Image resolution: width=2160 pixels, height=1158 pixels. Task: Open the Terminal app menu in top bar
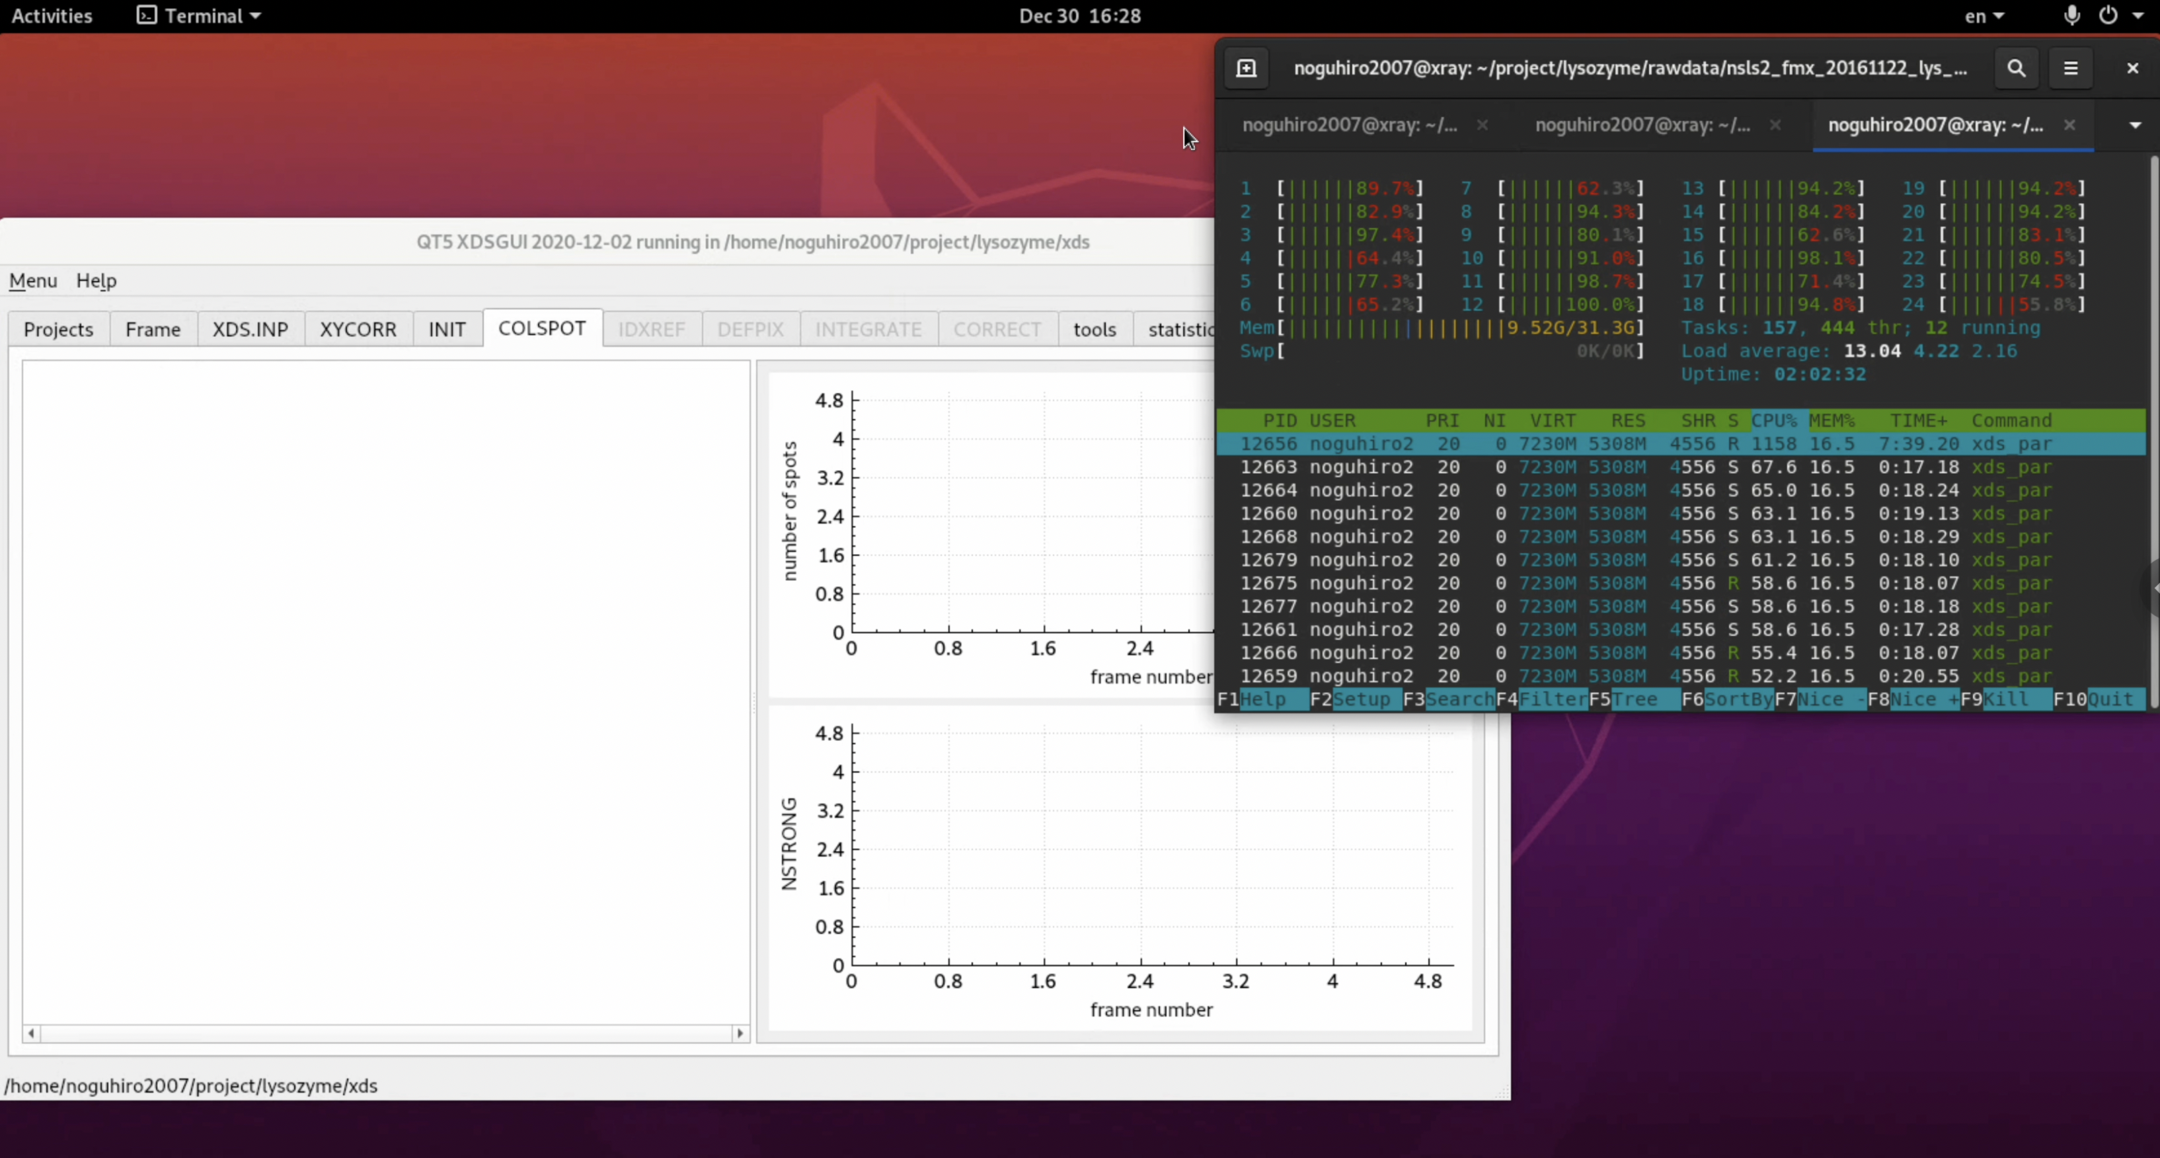(x=200, y=16)
